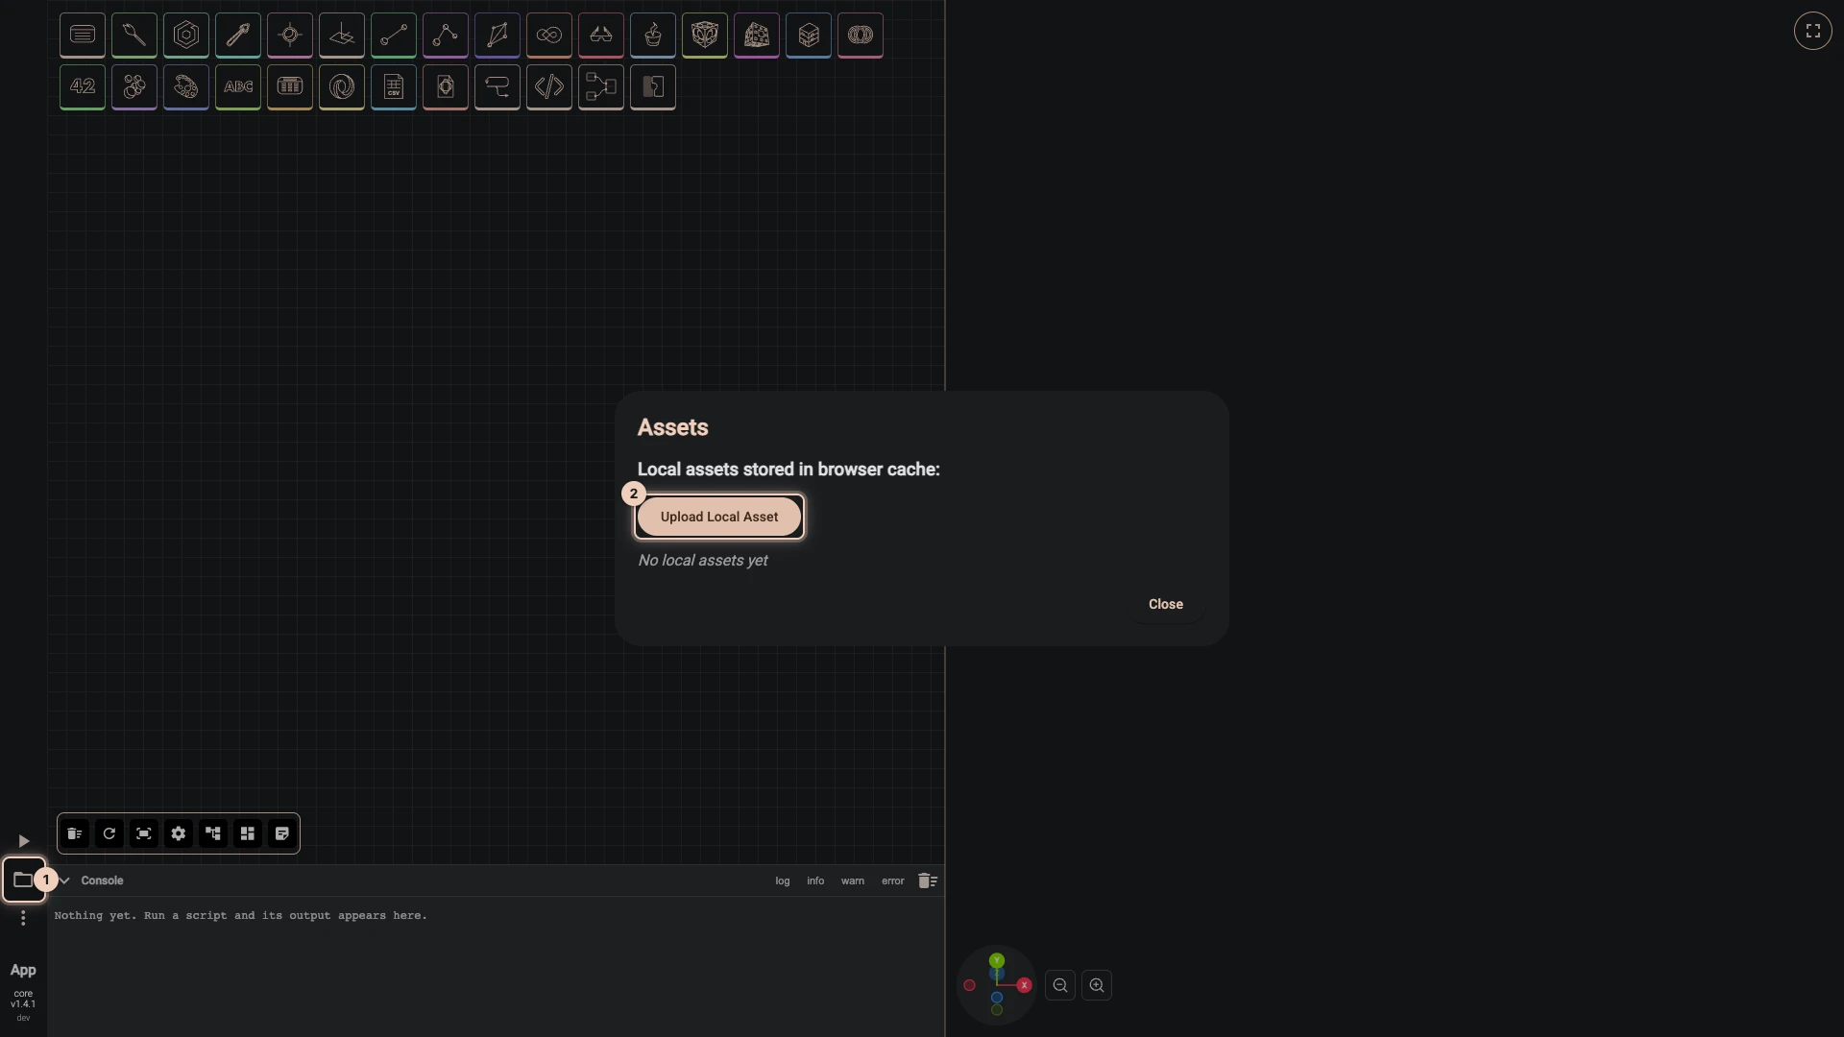Select the number 42 node icon

(x=83, y=87)
